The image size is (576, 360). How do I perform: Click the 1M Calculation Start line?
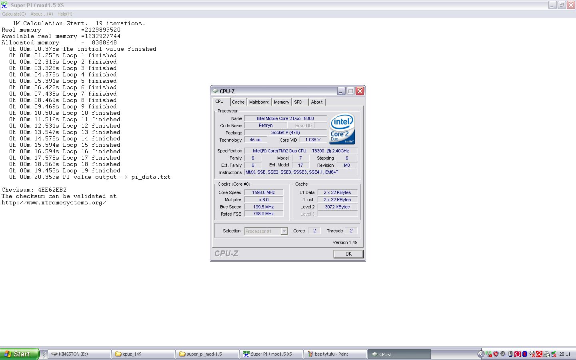[79, 23]
